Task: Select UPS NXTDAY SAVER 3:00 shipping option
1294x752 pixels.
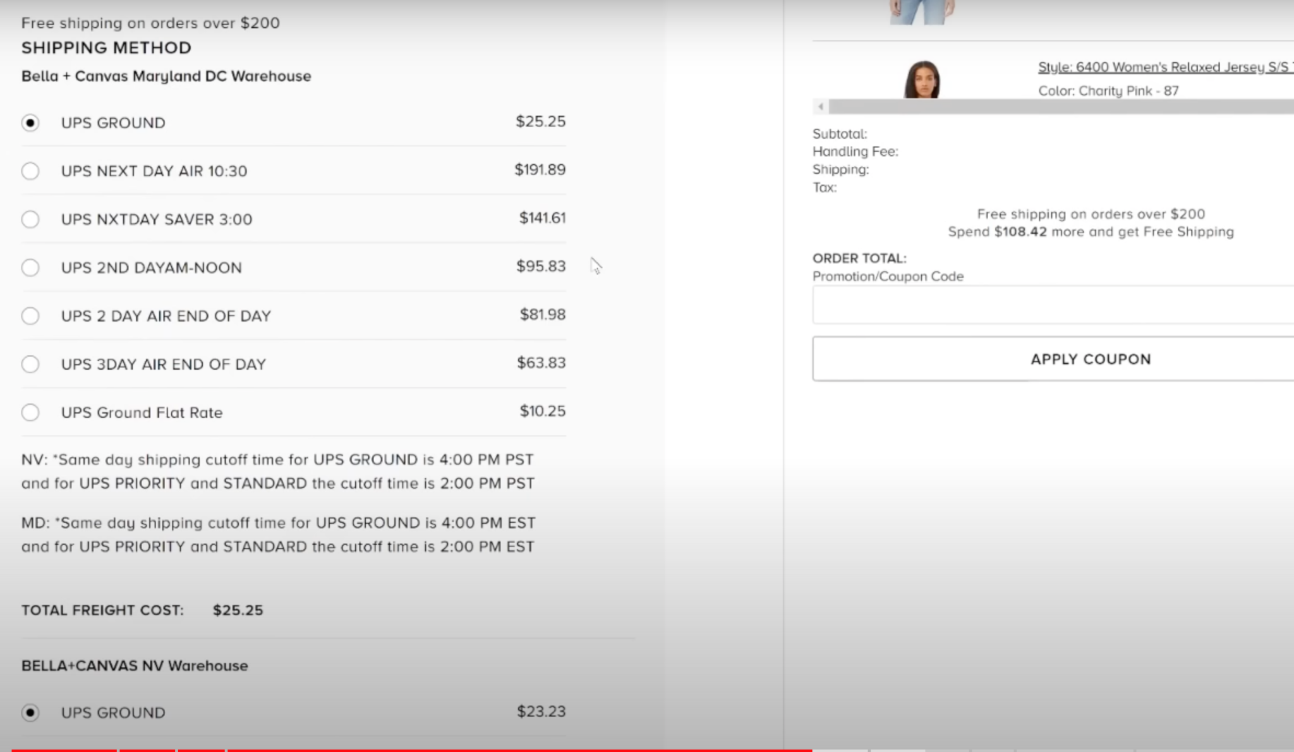Action: pos(30,219)
